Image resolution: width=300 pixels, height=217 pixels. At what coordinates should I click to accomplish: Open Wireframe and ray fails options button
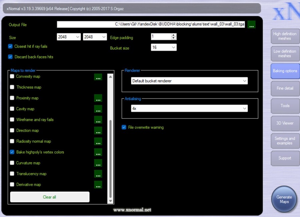98,120
